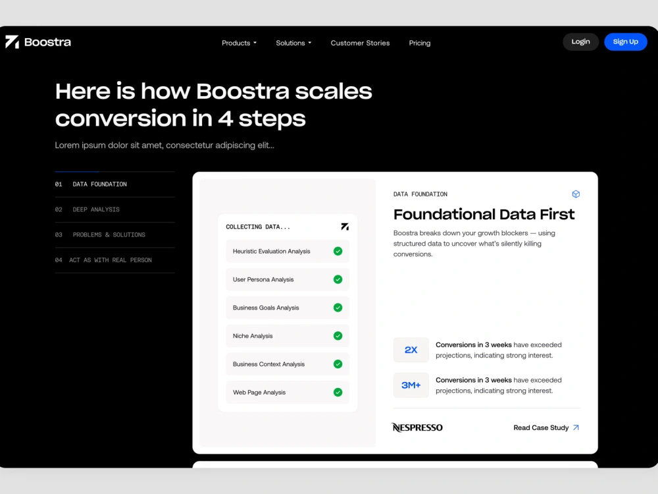Viewport: 658px width, 494px height.
Task: Click the Boostra mark in Collecting Data panel
Action: click(x=345, y=227)
